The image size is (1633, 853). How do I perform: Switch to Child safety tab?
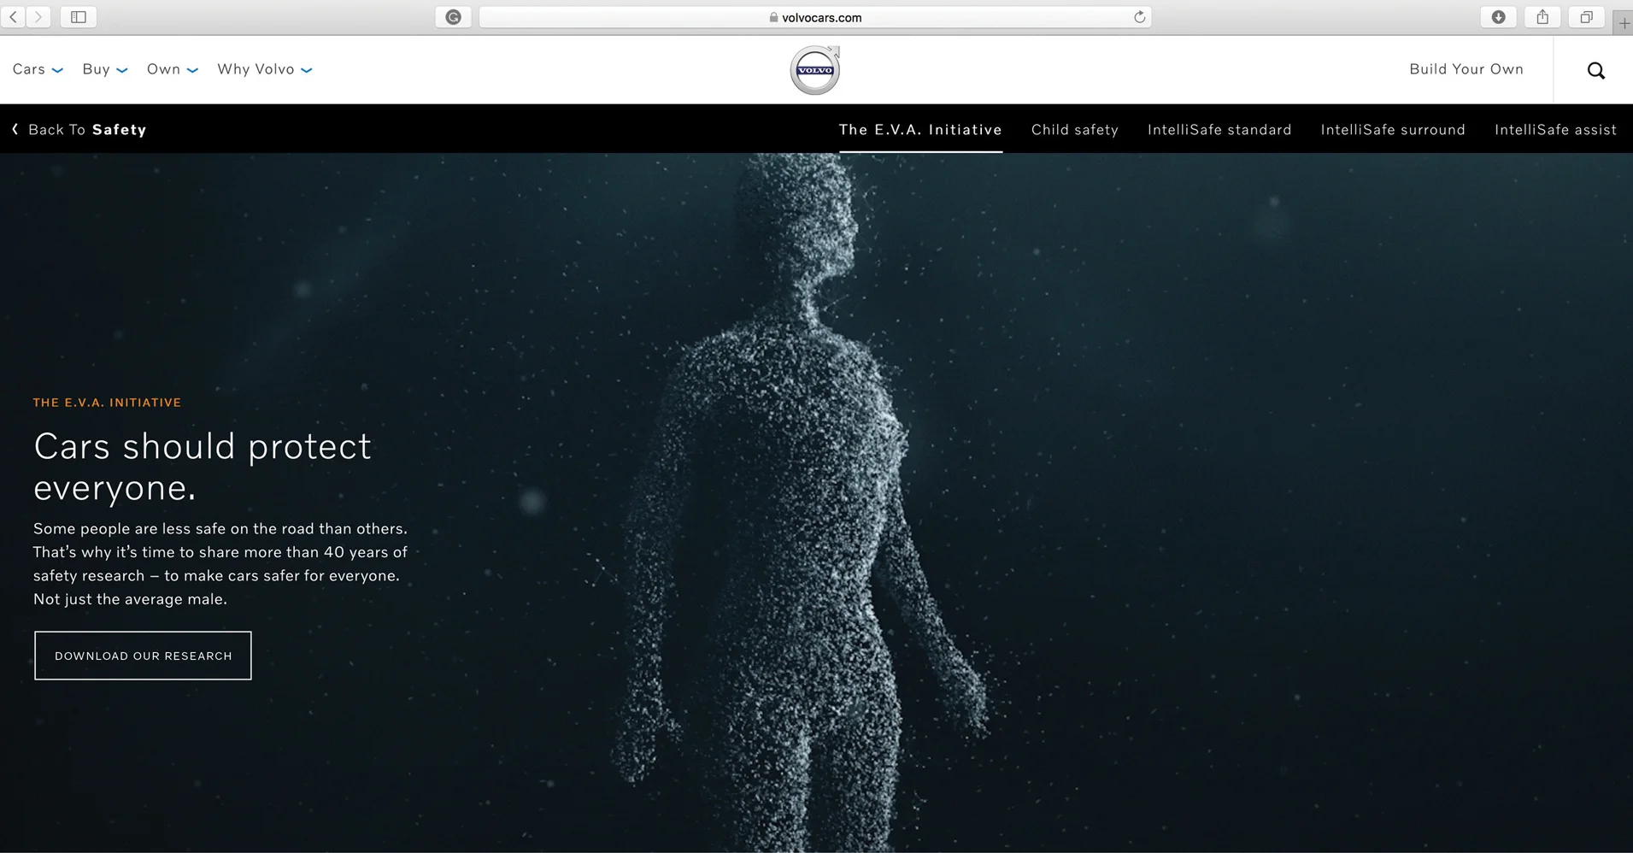tap(1075, 129)
